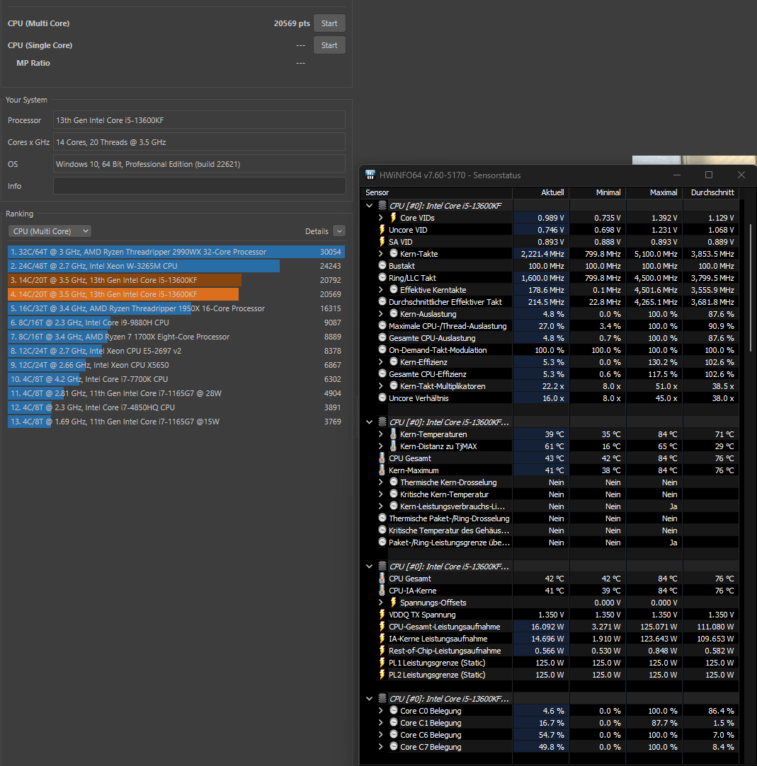Viewport: 757px width, 766px height.
Task: Click the icon of Uncore Verhältnis
Action: click(x=382, y=397)
